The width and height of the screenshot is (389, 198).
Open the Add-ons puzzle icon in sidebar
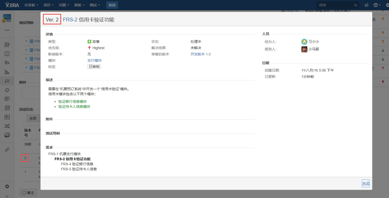7,90
